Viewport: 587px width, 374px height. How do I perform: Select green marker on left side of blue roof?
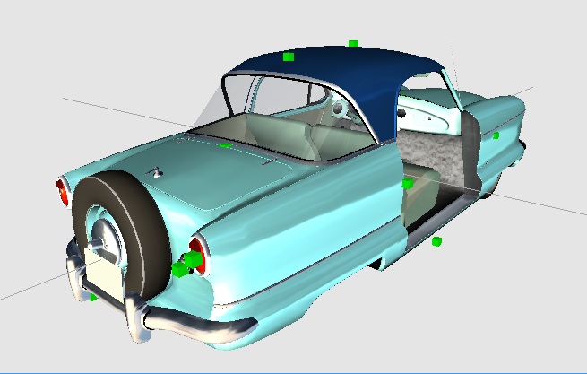[x=289, y=57]
